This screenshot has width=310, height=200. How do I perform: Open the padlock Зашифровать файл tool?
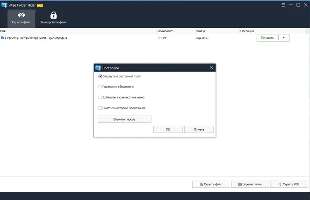(53, 15)
